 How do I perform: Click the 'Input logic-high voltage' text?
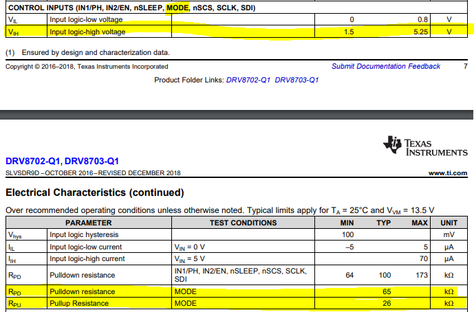[x=87, y=32]
